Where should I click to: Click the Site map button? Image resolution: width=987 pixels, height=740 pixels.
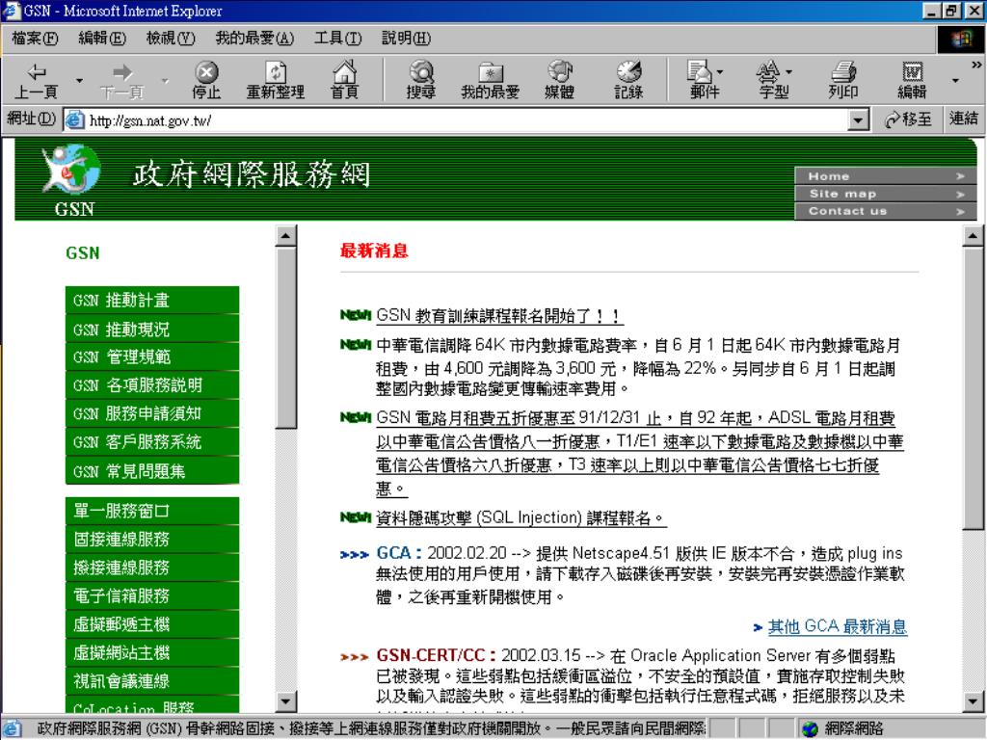(886, 194)
